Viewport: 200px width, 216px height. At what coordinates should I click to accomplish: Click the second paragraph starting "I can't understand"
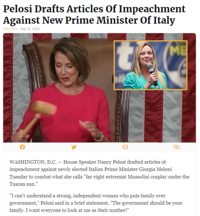point(96,203)
